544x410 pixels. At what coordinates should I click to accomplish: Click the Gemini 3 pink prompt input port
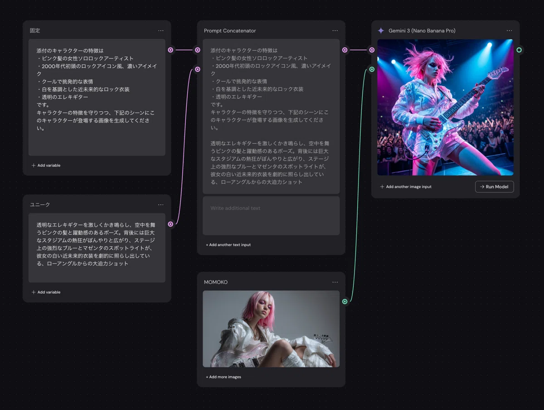click(x=372, y=50)
